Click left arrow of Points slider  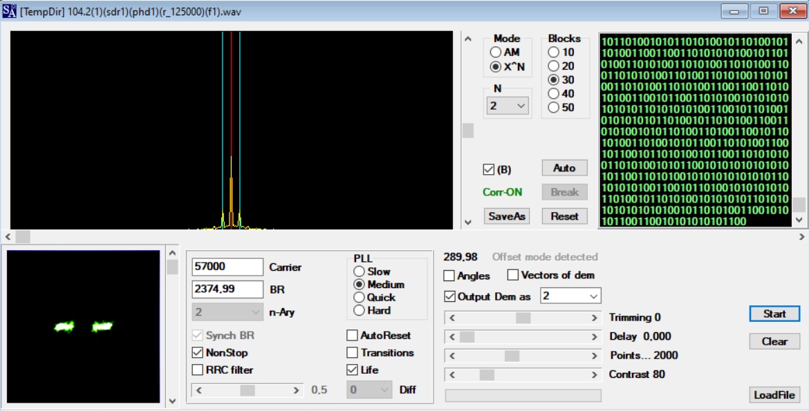click(452, 356)
